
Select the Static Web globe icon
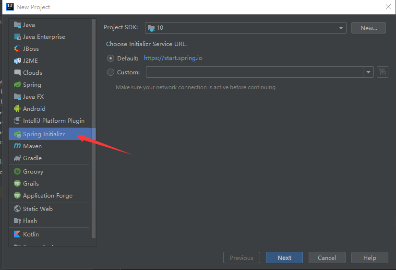pos(17,209)
